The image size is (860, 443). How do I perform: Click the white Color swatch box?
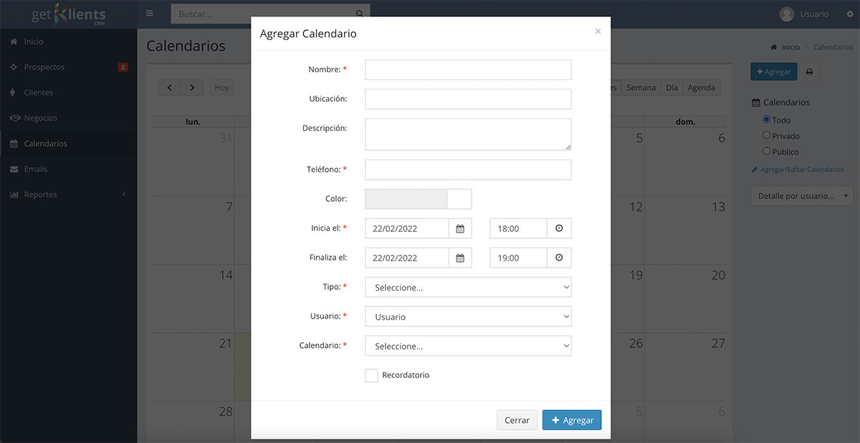point(459,199)
